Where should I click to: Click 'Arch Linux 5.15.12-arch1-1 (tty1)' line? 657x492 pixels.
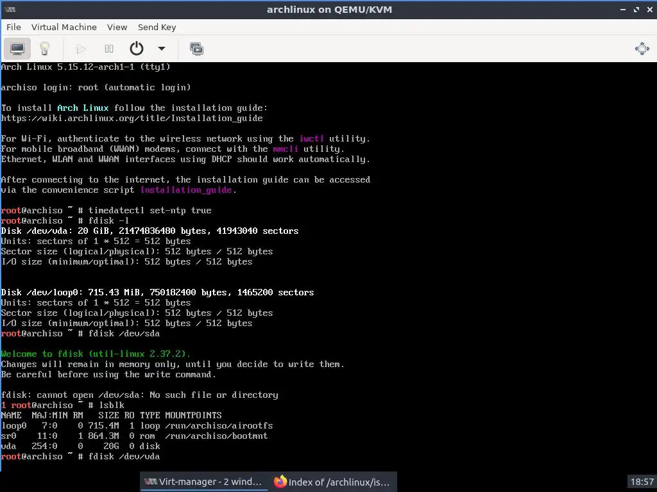pyautogui.click(x=85, y=67)
